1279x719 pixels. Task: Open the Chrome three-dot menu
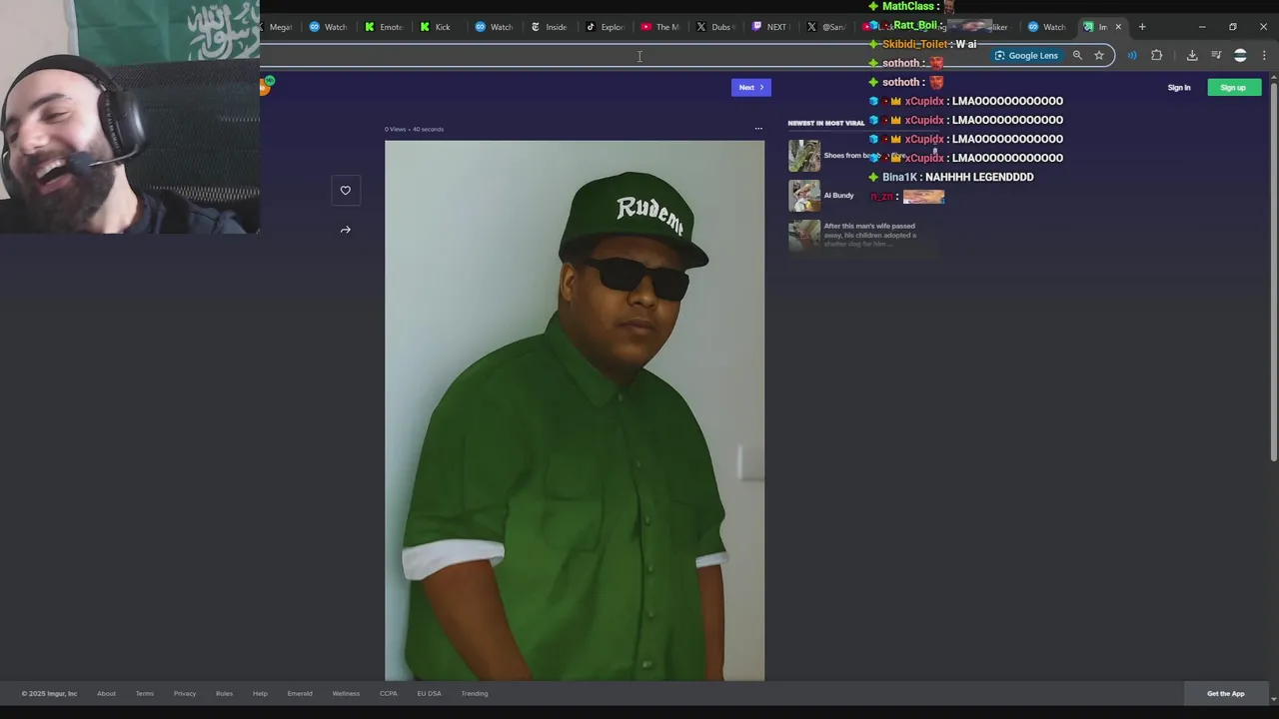point(1264,56)
